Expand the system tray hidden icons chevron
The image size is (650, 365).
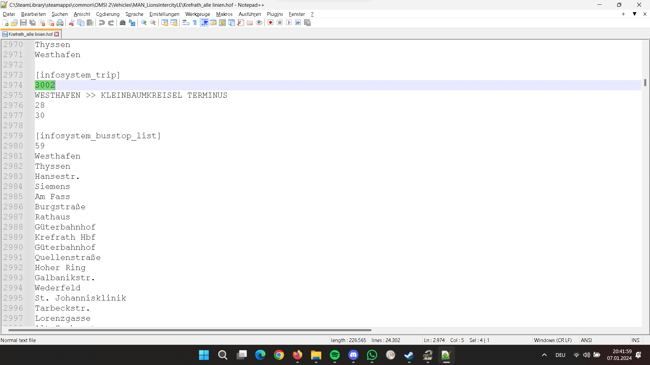(544, 355)
